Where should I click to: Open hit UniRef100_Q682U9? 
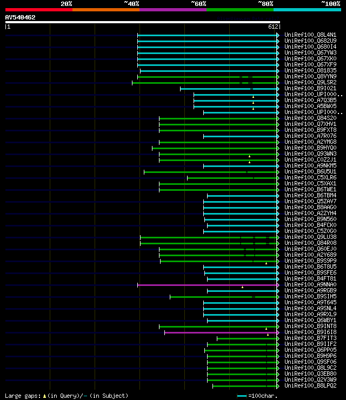click(310, 41)
